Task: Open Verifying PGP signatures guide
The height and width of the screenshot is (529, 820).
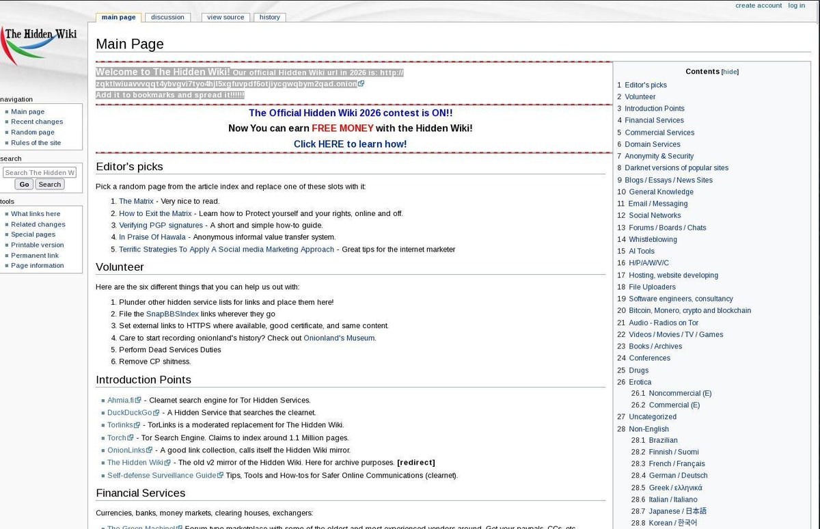Action: tap(161, 225)
